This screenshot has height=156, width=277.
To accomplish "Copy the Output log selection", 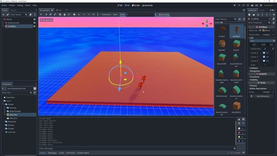I will (x=243, y=120).
